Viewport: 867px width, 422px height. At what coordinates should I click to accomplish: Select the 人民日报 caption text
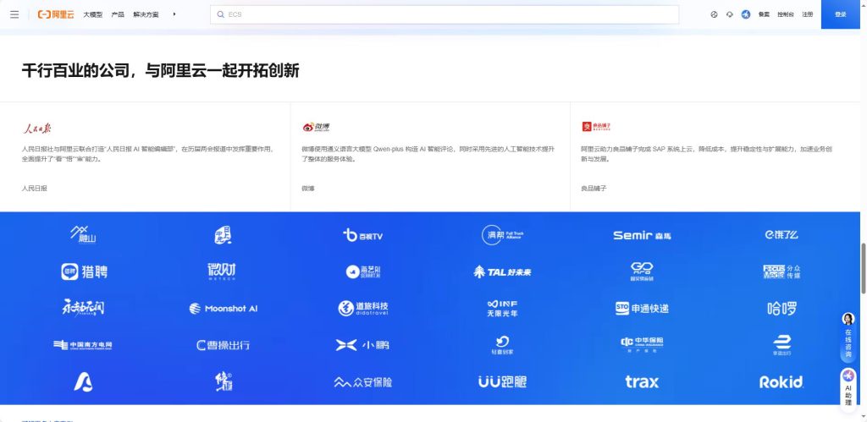point(34,189)
